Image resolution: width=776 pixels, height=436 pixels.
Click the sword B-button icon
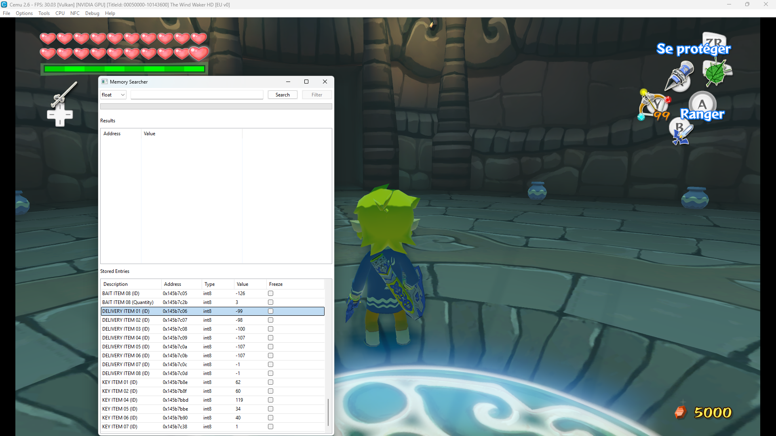pyautogui.click(x=682, y=132)
